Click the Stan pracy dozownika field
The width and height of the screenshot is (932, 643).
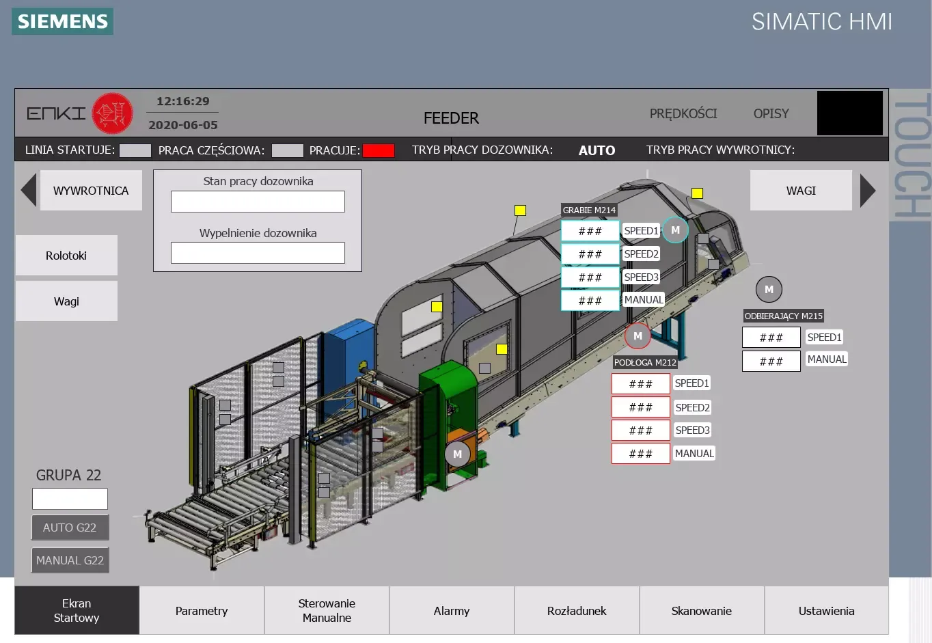pos(258,202)
